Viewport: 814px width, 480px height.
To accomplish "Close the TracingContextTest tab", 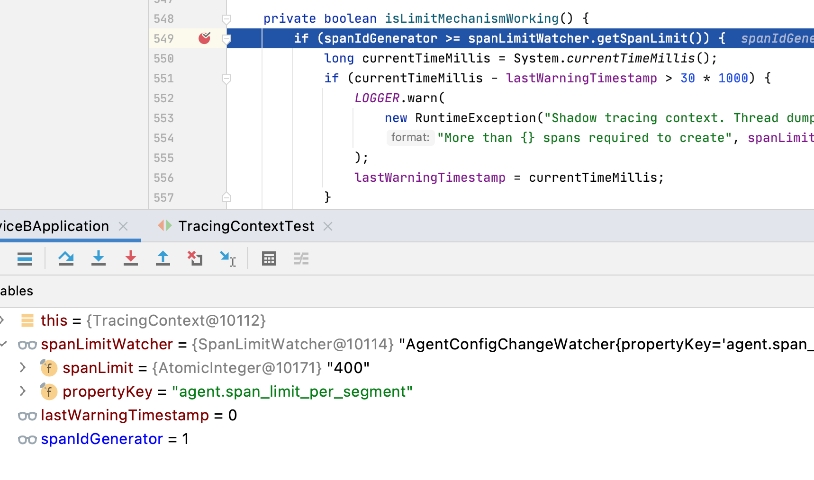I will point(328,226).
